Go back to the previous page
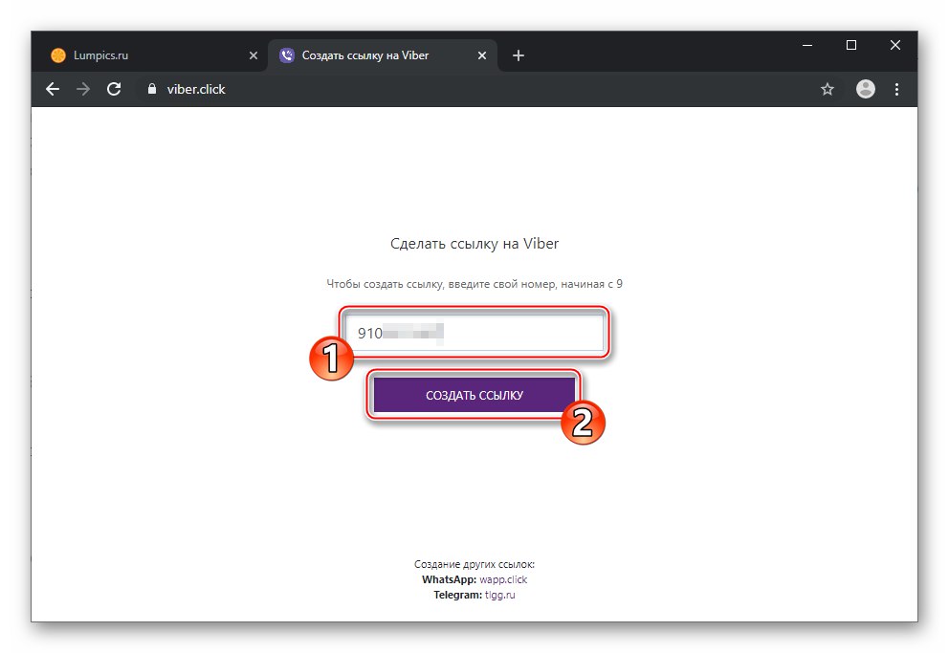The height and width of the screenshot is (653, 949). click(x=53, y=90)
